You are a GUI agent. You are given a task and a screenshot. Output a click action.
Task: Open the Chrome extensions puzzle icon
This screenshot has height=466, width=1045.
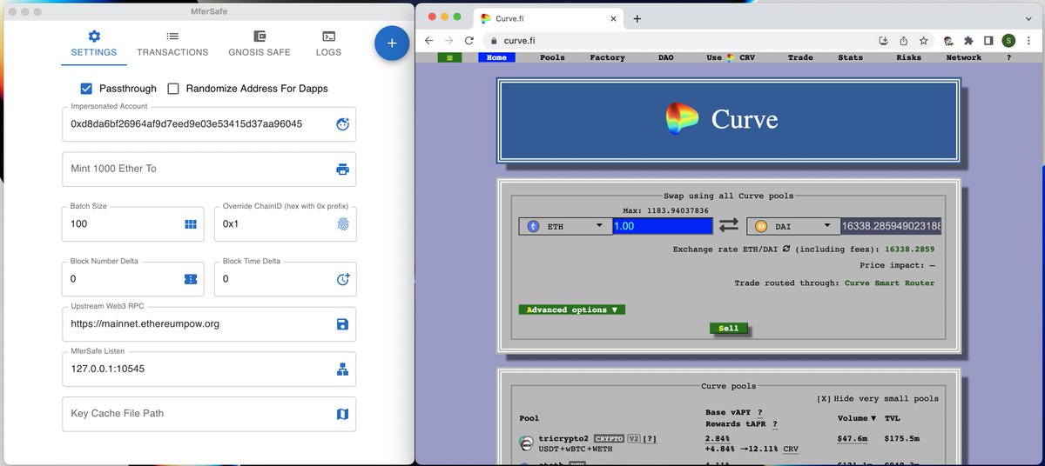[x=968, y=40]
